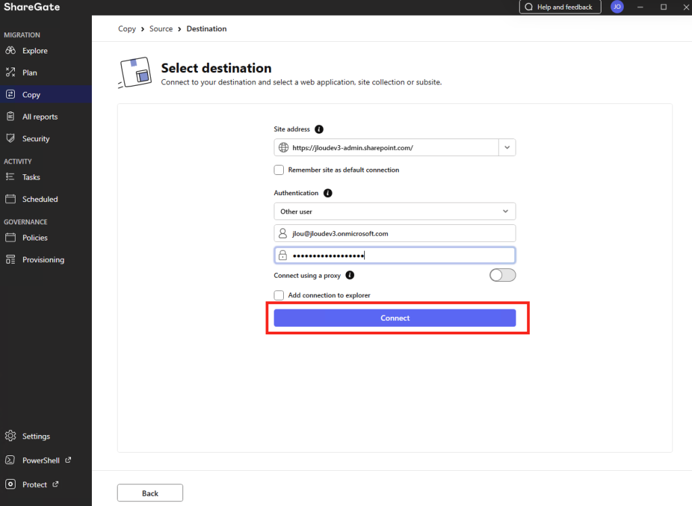The image size is (692, 506).
Task: Open Policies under Governance
Action: [46, 238]
